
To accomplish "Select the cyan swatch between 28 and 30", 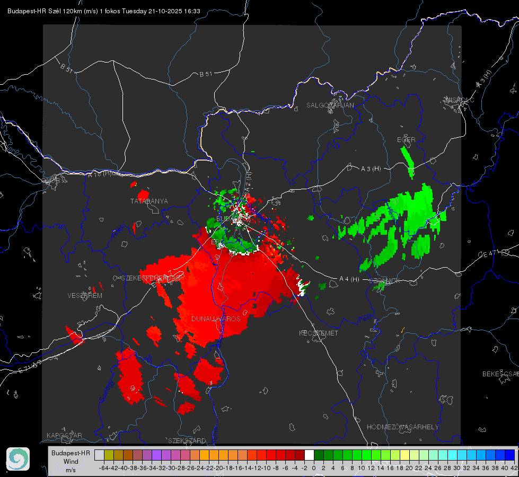I will pyautogui.click(x=453, y=455).
